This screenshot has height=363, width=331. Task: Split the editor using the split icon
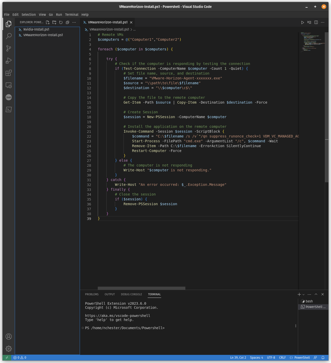[316, 22]
